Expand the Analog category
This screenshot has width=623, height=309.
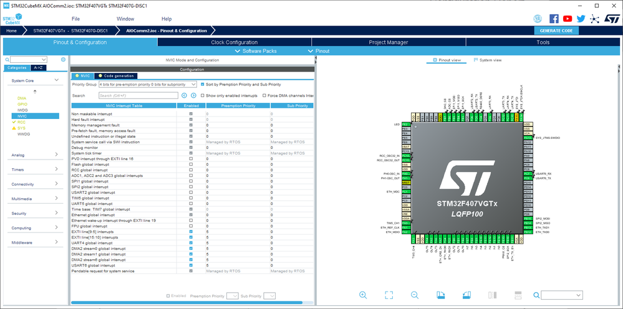click(x=56, y=154)
